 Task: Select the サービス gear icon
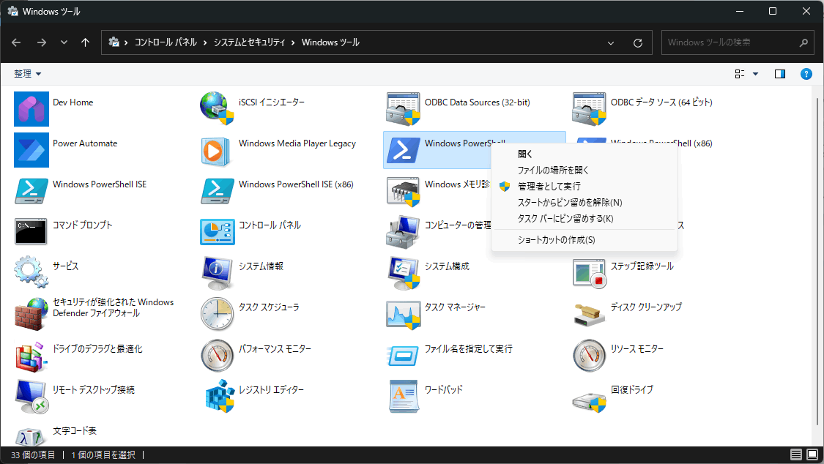click(x=31, y=272)
